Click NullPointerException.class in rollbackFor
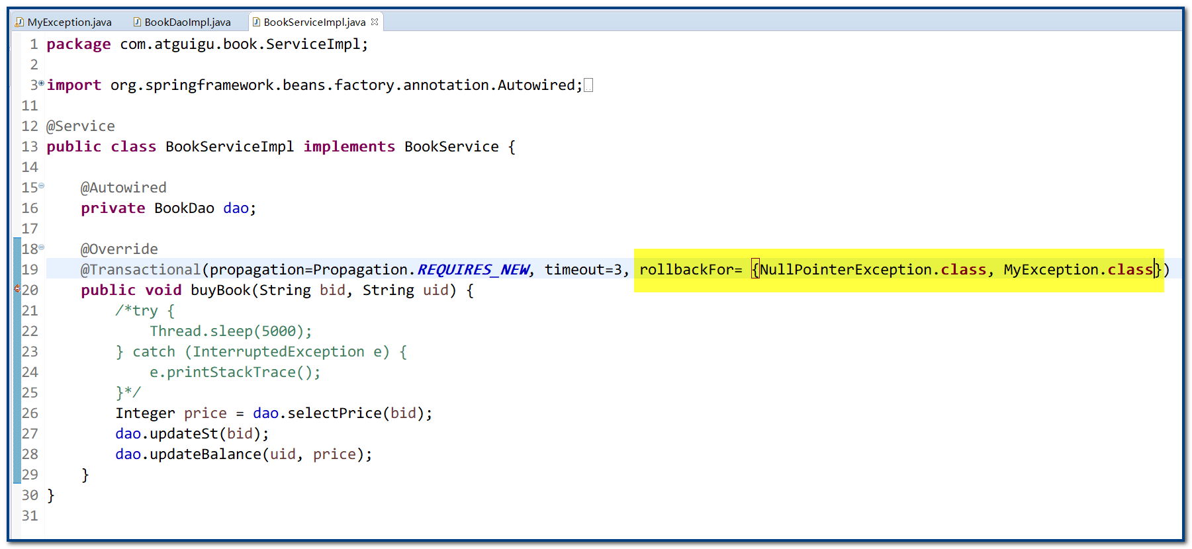This screenshot has height=549, width=1192. pos(873,270)
